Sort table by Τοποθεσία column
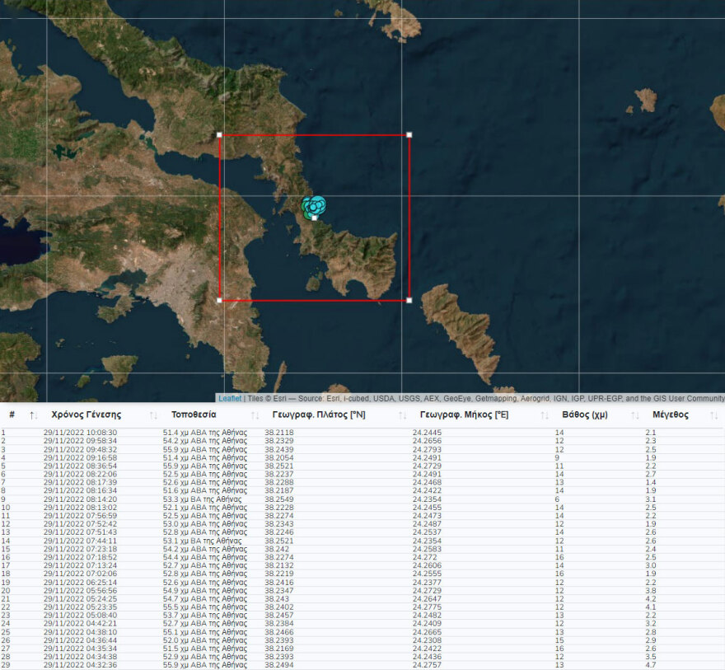This screenshot has width=725, height=670. pyautogui.click(x=194, y=415)
